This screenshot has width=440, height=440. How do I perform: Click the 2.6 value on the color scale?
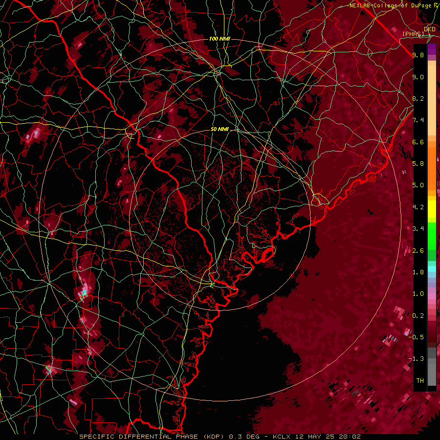418,251
